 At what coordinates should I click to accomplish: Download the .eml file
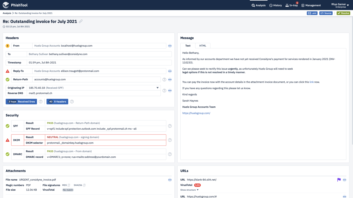[x=312, y=13]
